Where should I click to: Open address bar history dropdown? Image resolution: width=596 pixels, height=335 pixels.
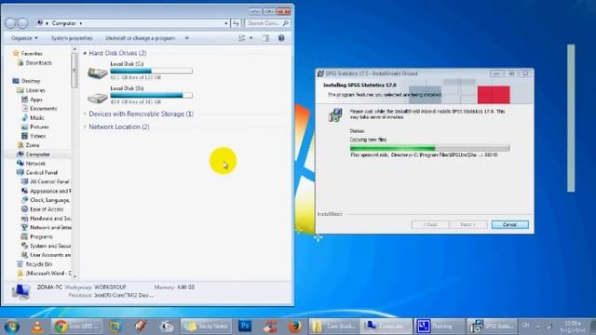point(225,23)
